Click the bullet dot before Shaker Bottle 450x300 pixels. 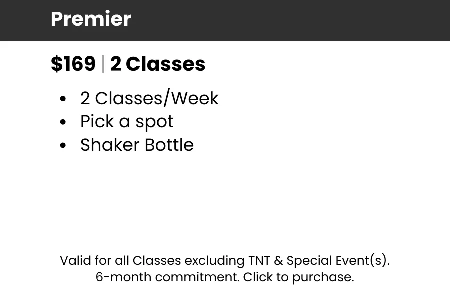[x=63, y=146]
